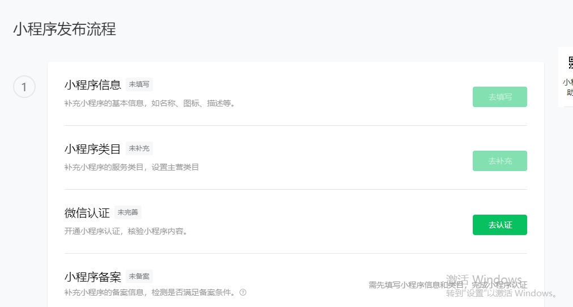Click the 小程序类目 heading
The width and height of the screenshot is (573, 307).
[x=93, y=149]
